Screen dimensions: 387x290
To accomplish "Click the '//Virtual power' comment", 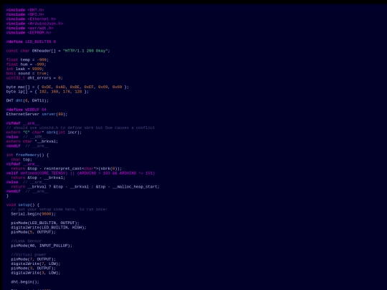I will point(29,255).
